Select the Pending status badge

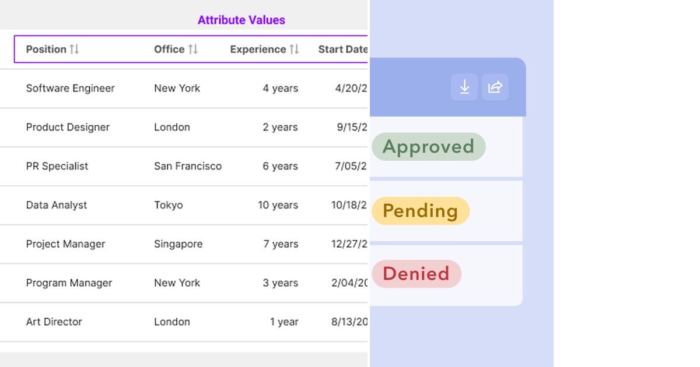[x=420, y=211]
